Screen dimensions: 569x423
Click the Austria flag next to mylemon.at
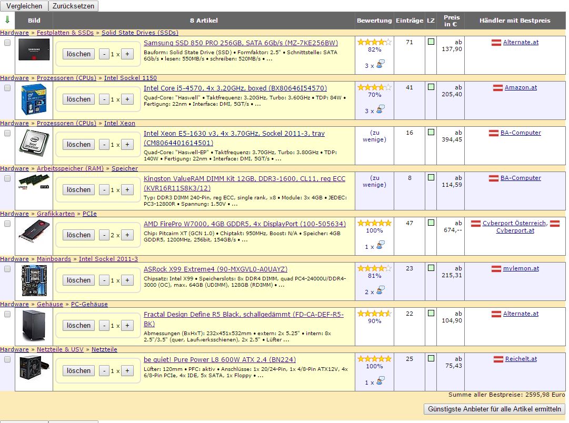click(496, 269)
